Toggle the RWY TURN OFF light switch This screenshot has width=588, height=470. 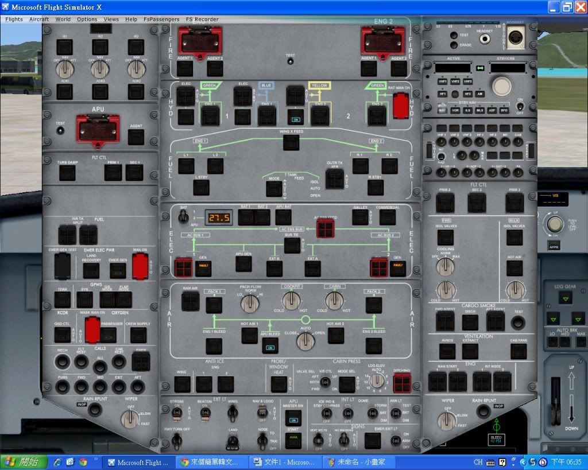point(177,440)
